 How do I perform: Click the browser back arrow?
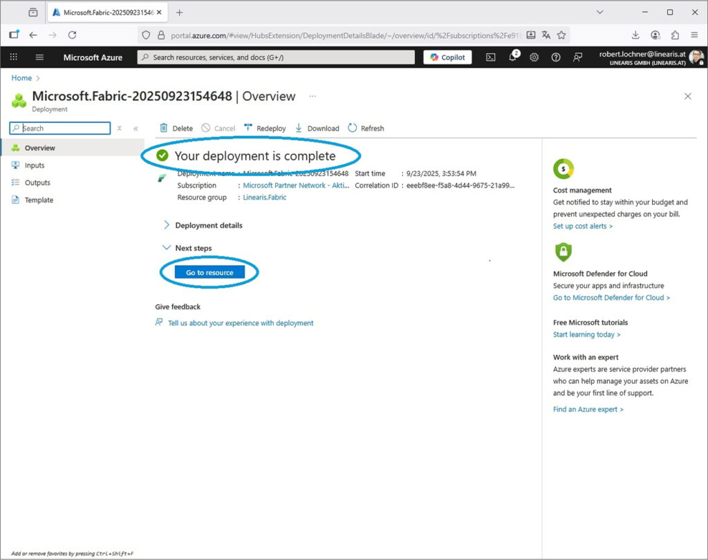33,35
